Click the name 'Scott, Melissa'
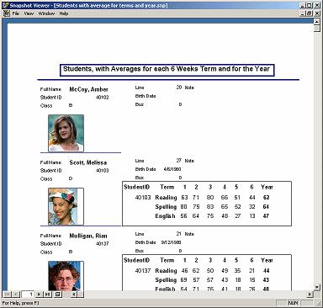 [88, 162]
